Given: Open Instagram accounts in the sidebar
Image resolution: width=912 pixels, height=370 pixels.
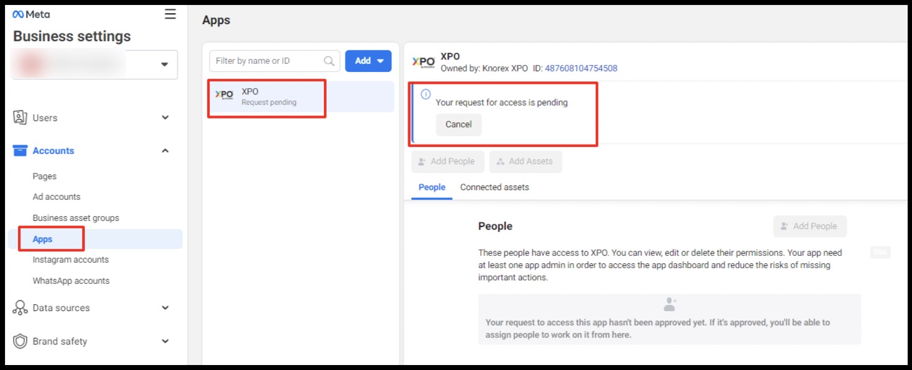Looking at the screenshot, I should [71, 259].
